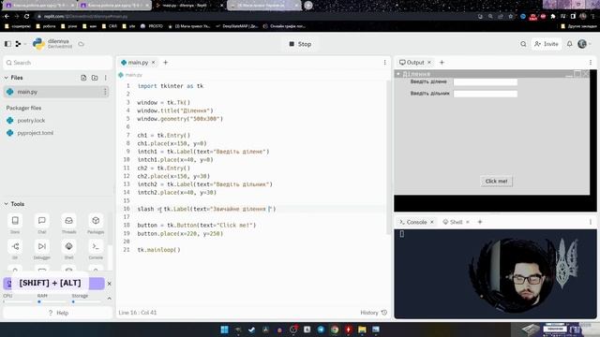Open File Explorer from the taskbar
Screen dimensions: 600x337
tap(362, 330)
